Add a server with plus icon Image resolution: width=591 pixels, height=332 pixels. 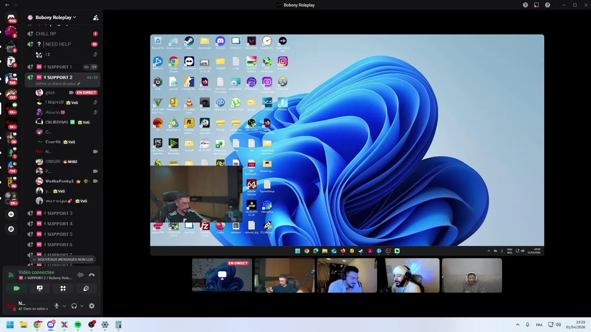[x=11, y=214]
